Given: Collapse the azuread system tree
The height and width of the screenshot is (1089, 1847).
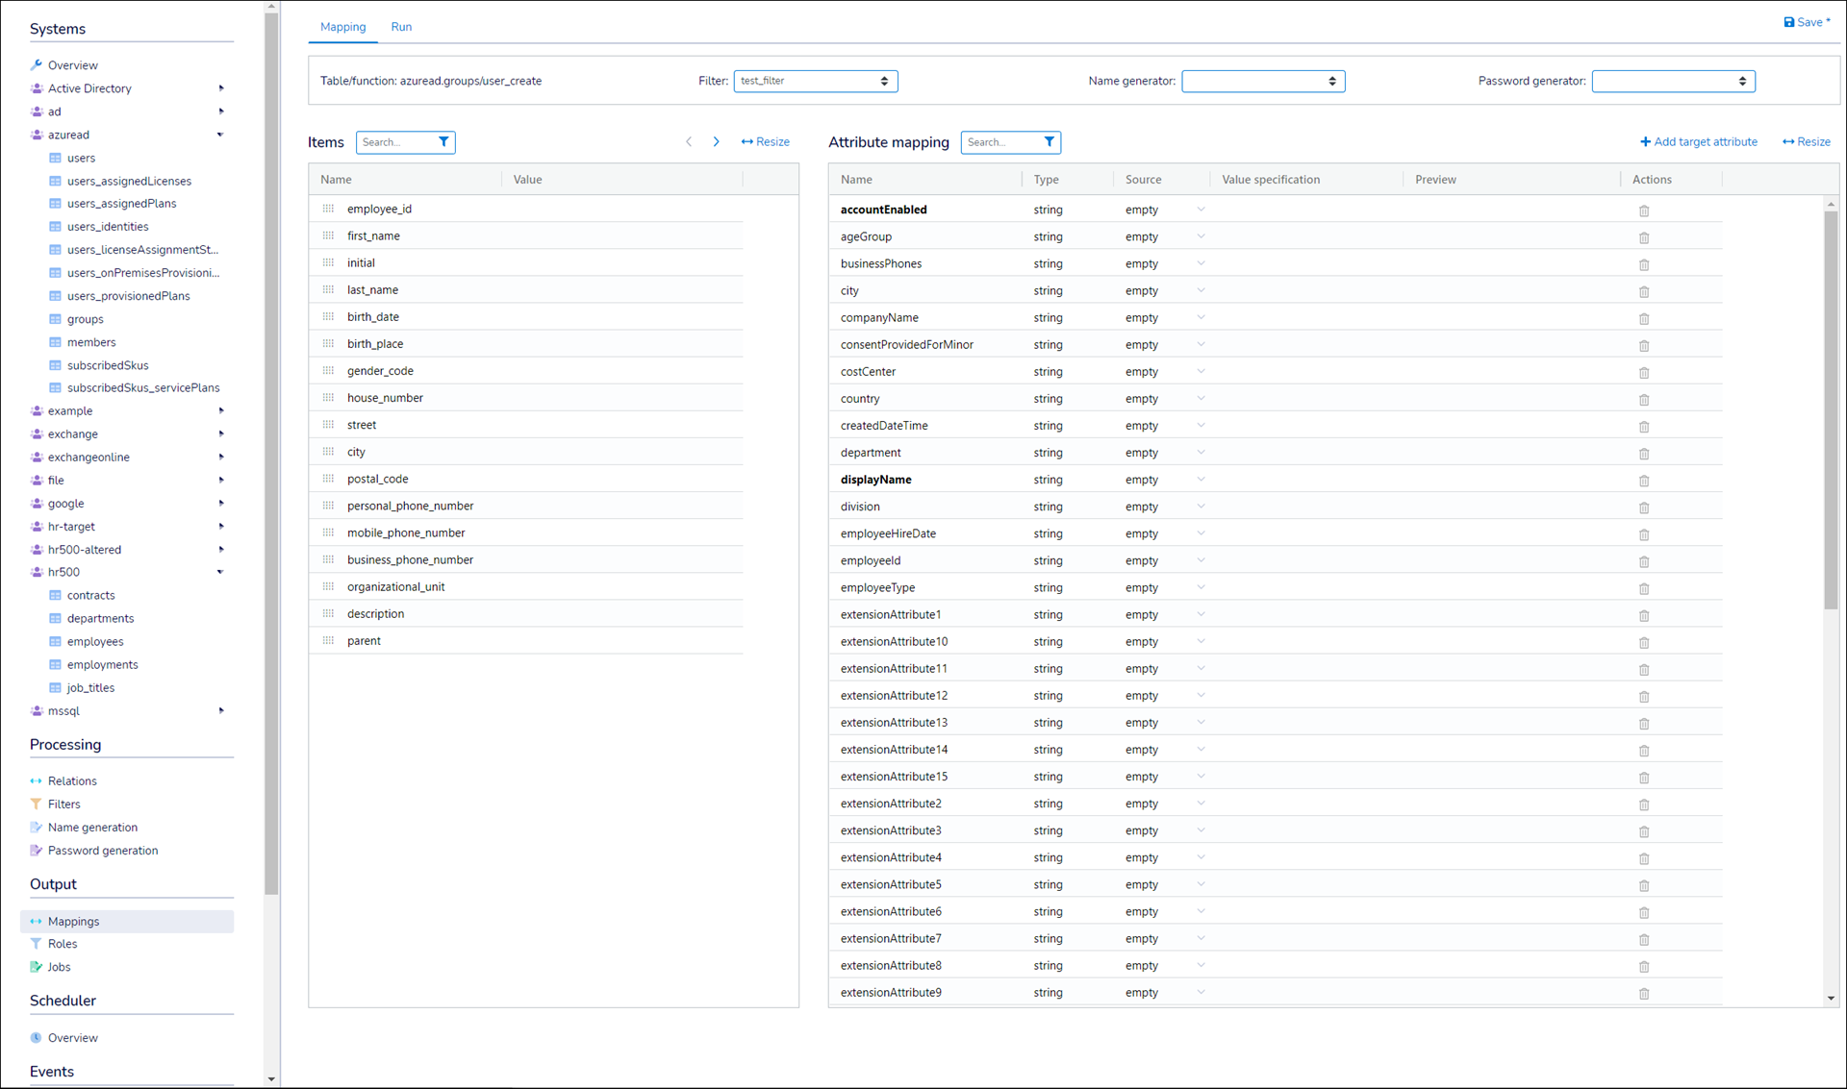Looking at the screenshot, I should pyautogui.click(x=220, y=135).
